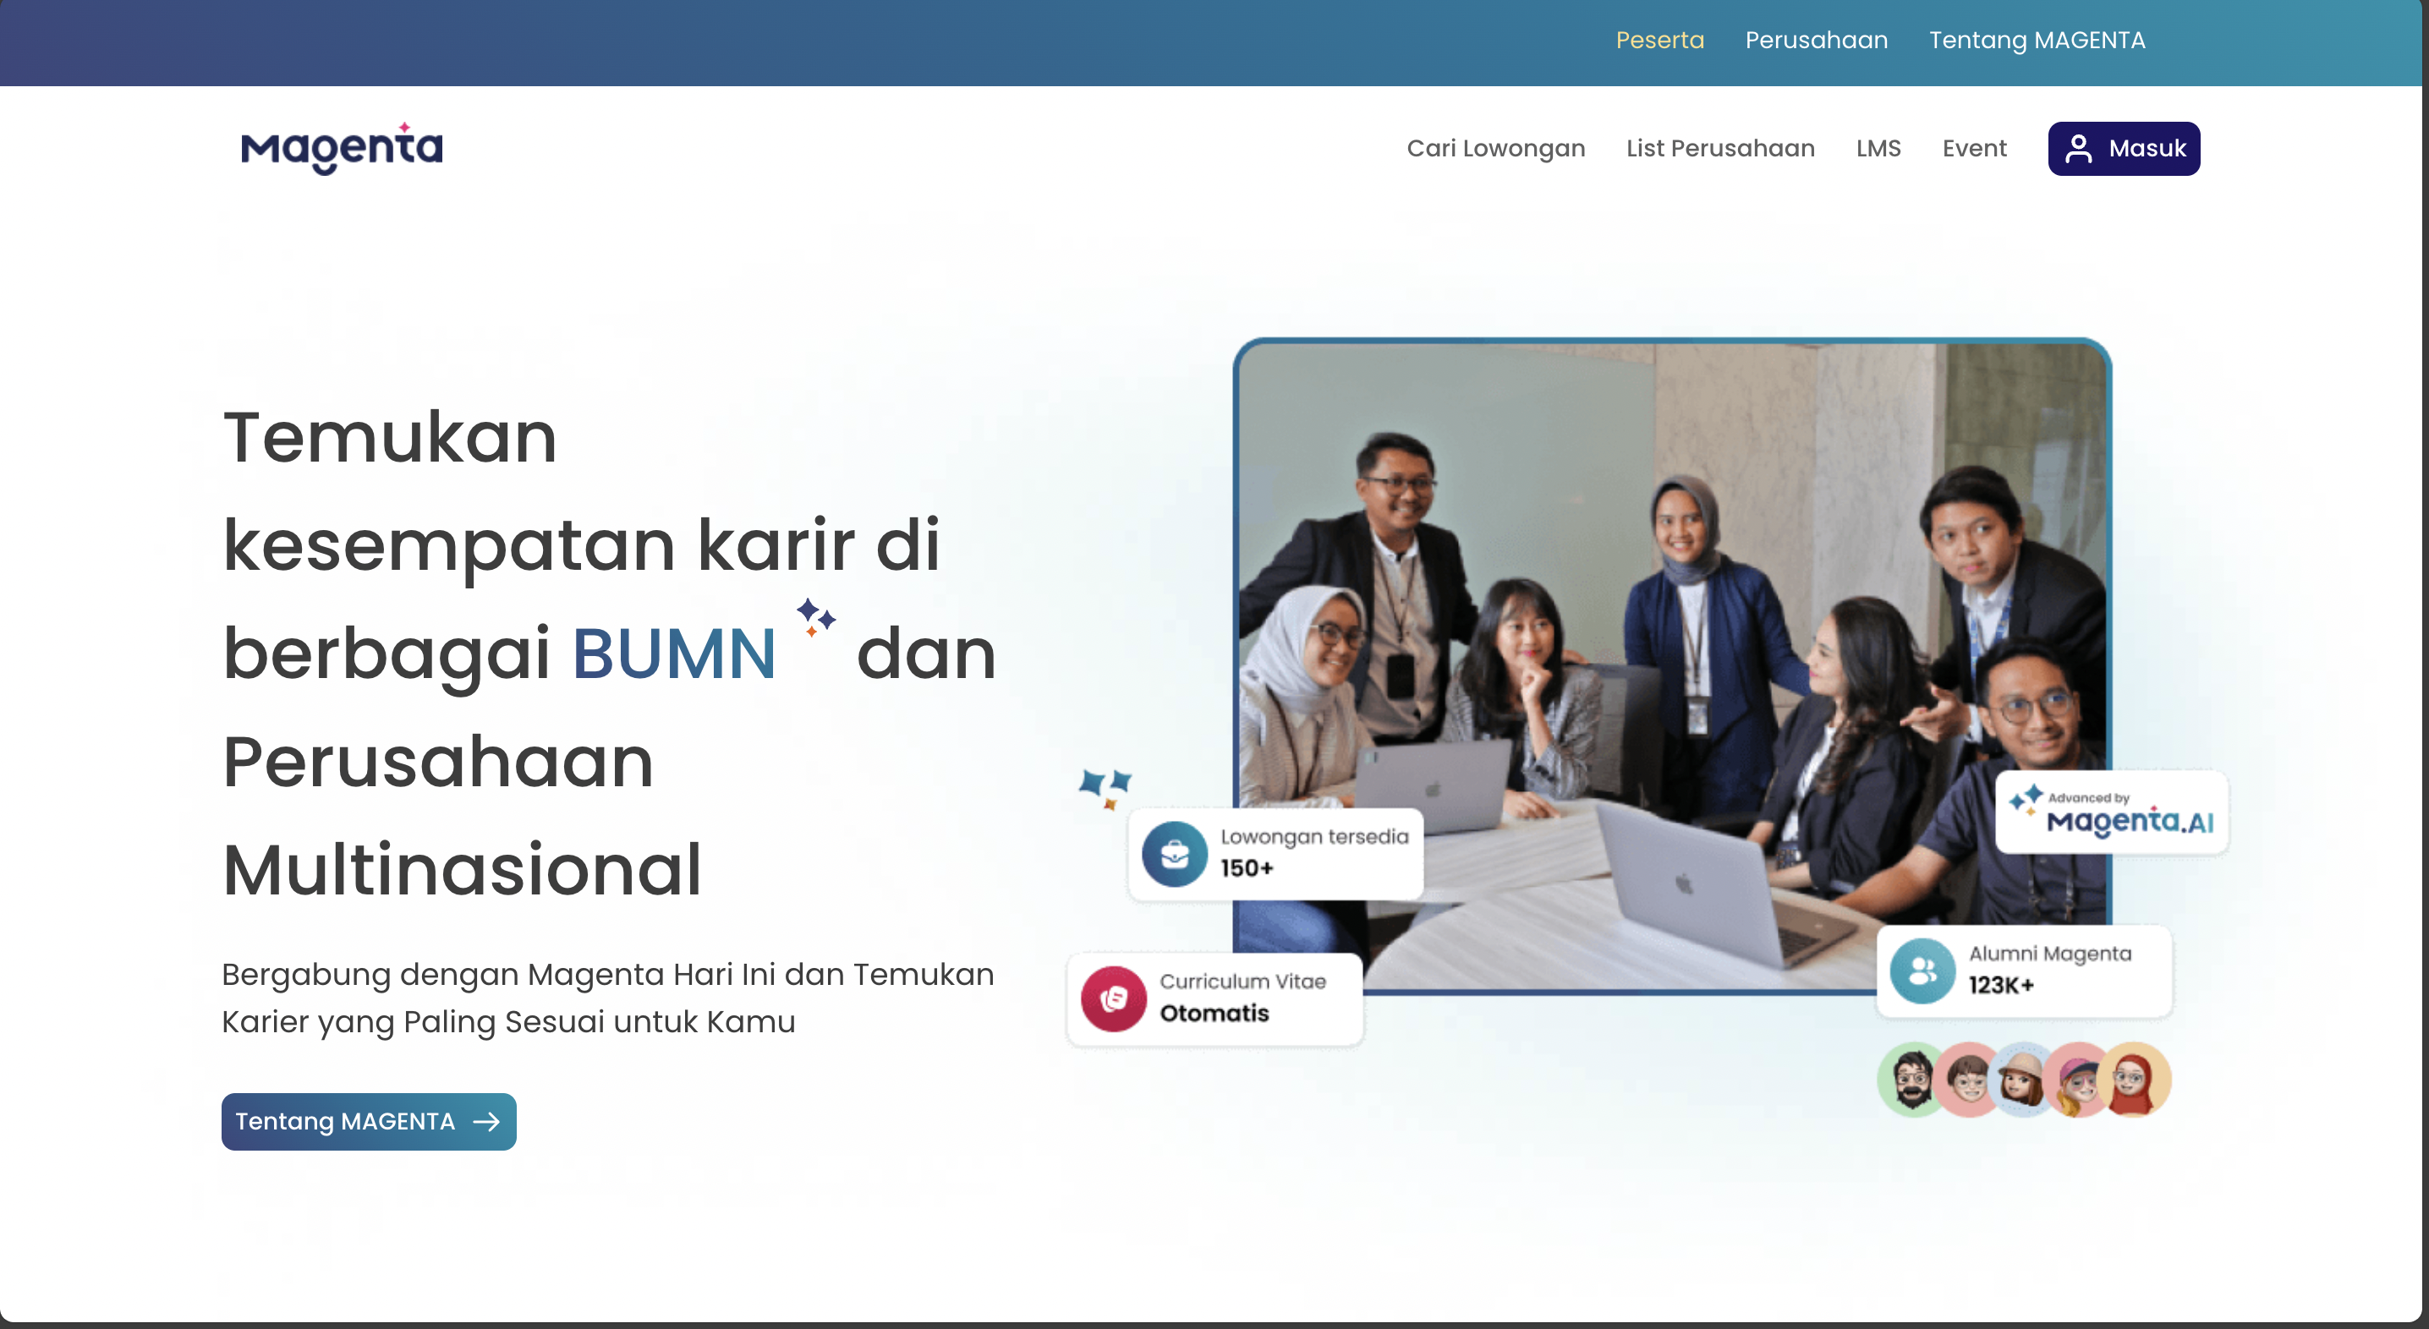Click the Masuk login button
Viewport: 2429px width, 1329px height.
click(x=2124, y=149)
